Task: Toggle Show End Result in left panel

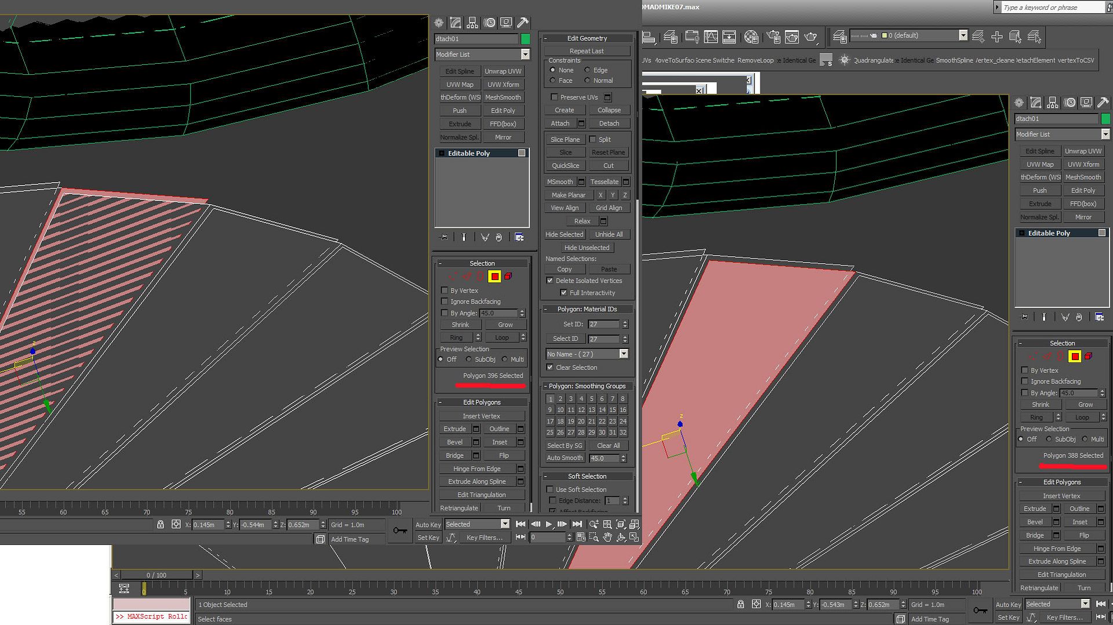Action: click(464, 237)
